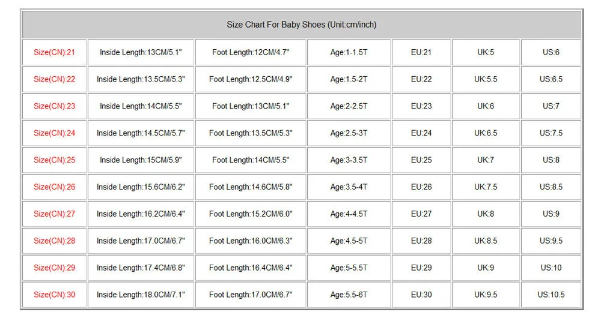This screenshot has width=601, height=318.
Task: Click the Age:2.5-3T cell
Action: coord(349,133)
